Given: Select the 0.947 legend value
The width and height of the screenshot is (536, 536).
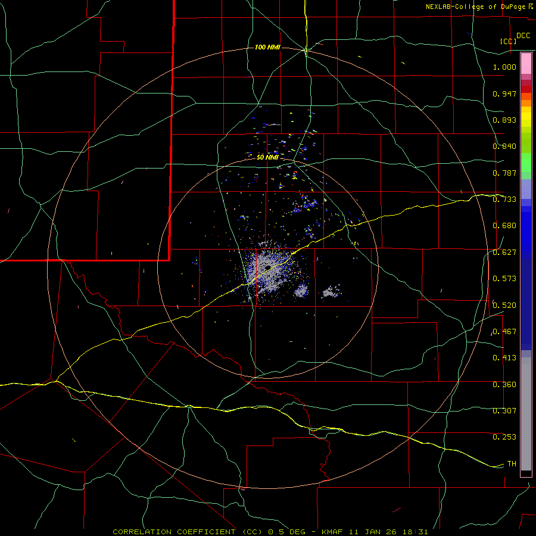Looking at the screenshot, I should tap(504, 94).
